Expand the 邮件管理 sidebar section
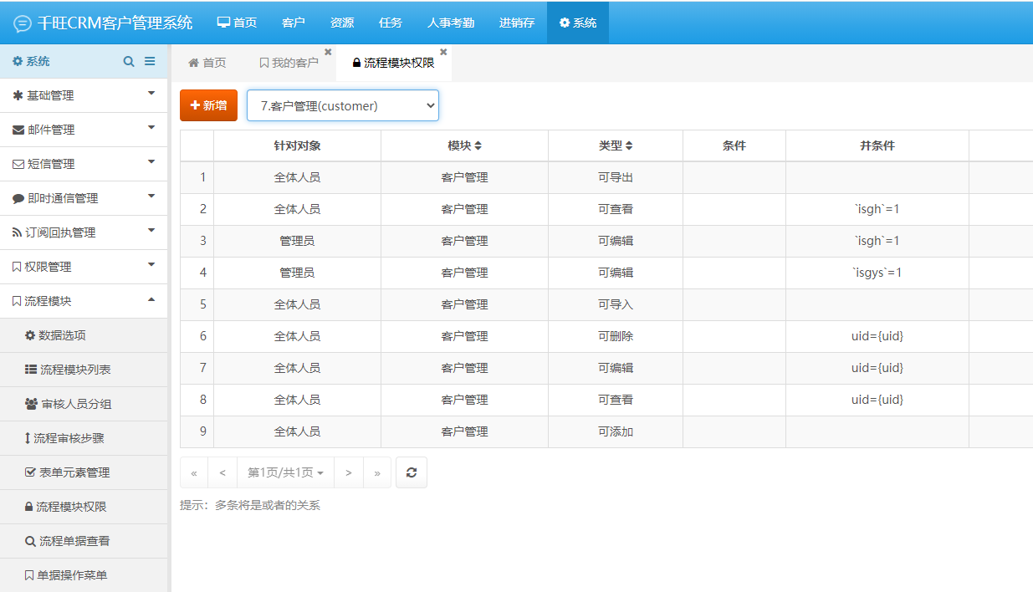The image size is (1033, 592). point(84,130)
